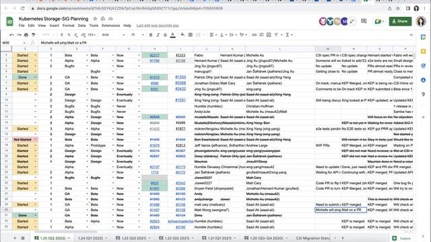431x242 pixels.
Task: Insert a comment with the toolbar icon
Action: (x=261, y=35)
